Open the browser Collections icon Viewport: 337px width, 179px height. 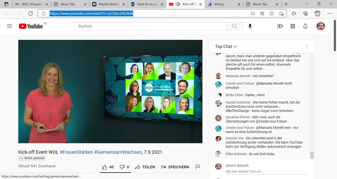tap(306, 13)
